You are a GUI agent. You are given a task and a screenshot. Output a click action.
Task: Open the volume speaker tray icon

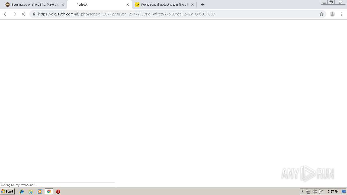point(315,191)
